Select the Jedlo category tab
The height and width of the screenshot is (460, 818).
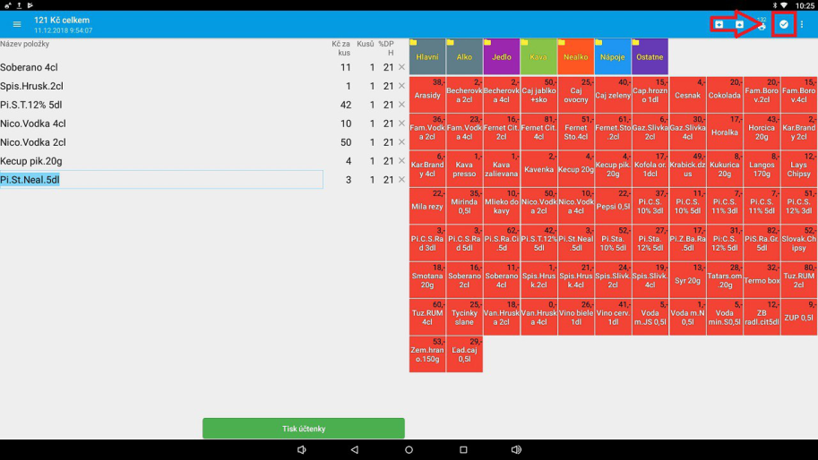(501, 57)
